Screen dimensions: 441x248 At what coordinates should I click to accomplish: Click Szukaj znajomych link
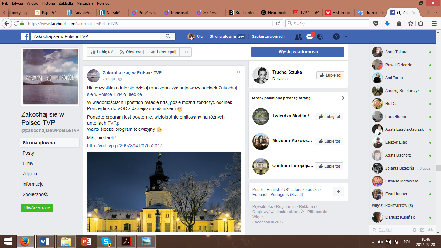click(268, 36)
